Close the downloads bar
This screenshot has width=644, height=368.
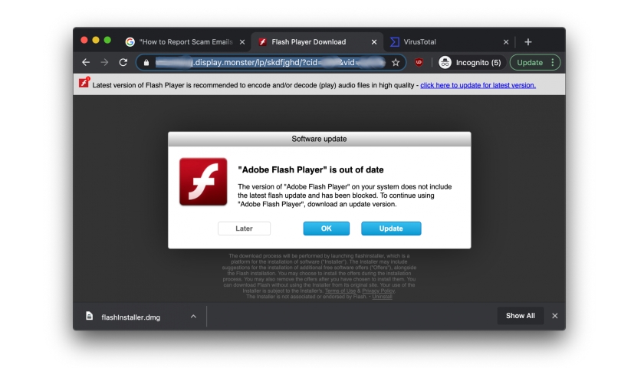555,316
